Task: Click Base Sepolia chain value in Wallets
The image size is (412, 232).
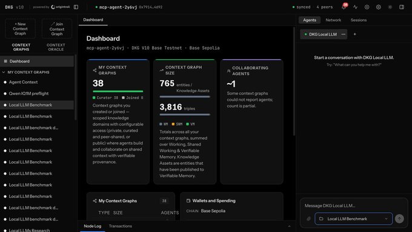Action: point(213,211)
